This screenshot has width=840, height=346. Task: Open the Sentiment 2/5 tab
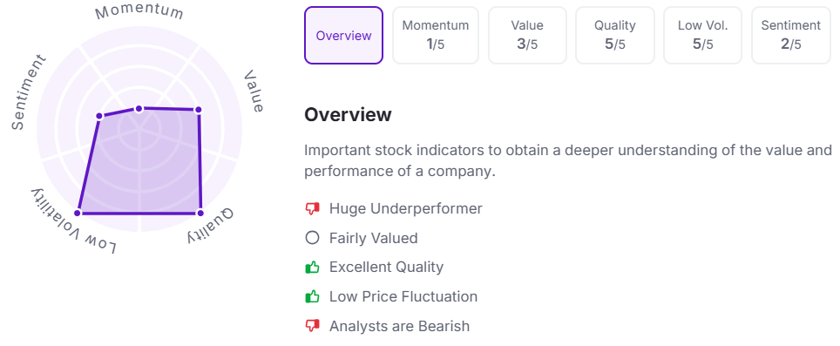point(791,36)
